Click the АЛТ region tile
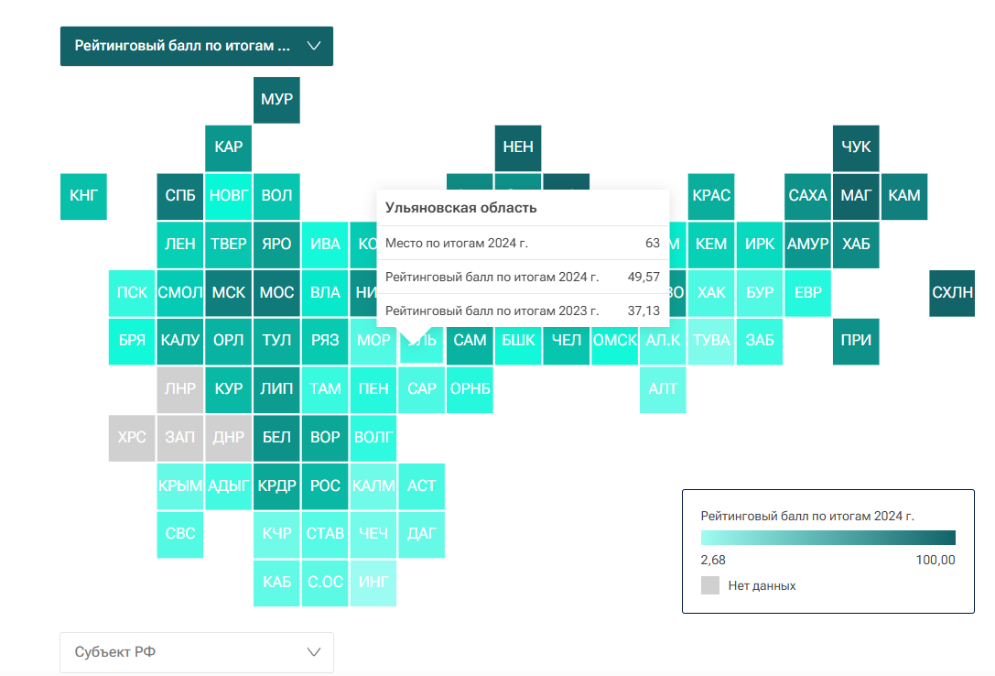Screen dimensions: 995x676 [663, 389]
